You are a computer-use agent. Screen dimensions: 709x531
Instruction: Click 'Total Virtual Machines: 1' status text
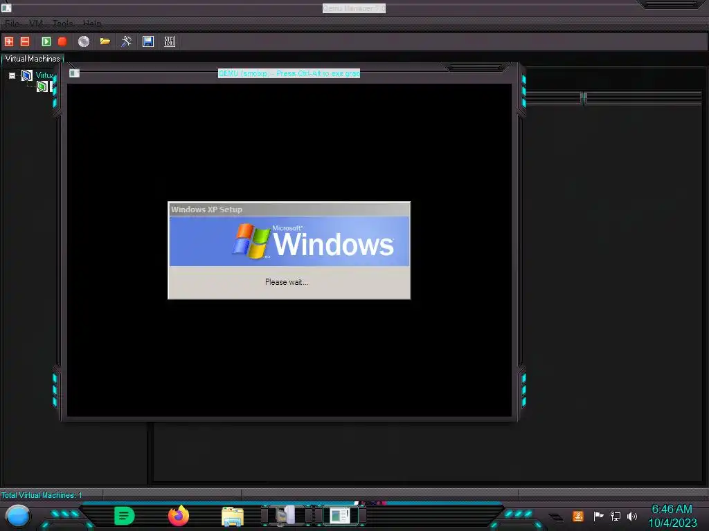(41, 495)
